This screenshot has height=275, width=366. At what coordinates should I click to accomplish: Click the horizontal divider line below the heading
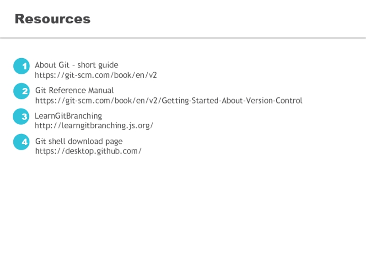coord(183,38)
